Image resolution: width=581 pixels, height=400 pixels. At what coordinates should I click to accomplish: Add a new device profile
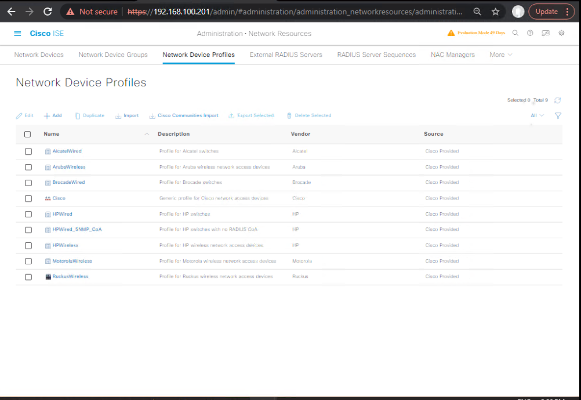point(53,115)
